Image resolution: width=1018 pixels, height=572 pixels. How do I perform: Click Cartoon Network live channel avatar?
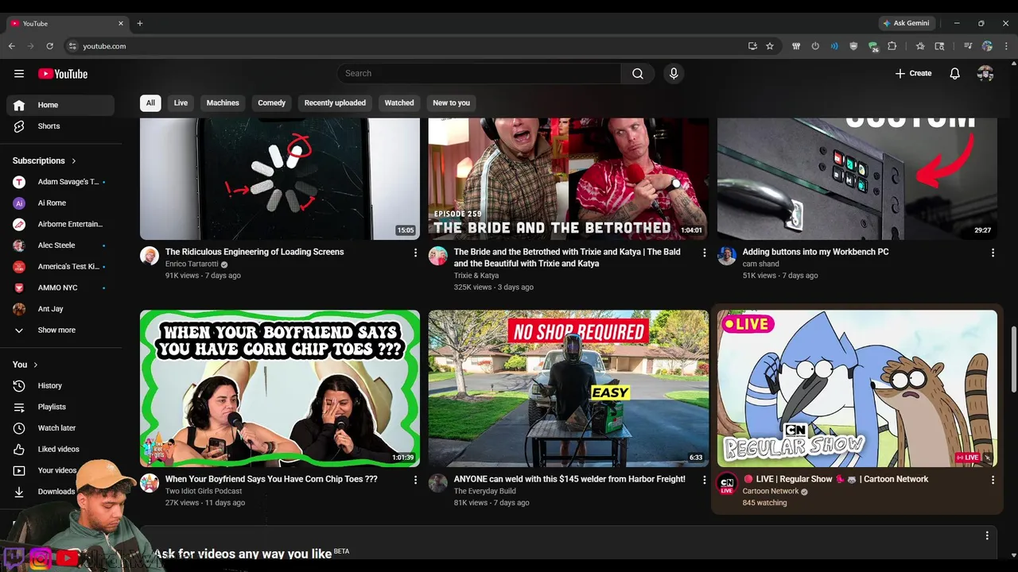pyautogui.click(x=727, y=483)
